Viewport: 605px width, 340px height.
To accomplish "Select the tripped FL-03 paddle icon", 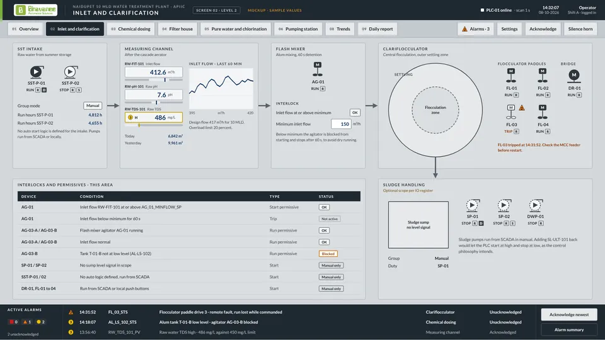I will click(511, 112).
